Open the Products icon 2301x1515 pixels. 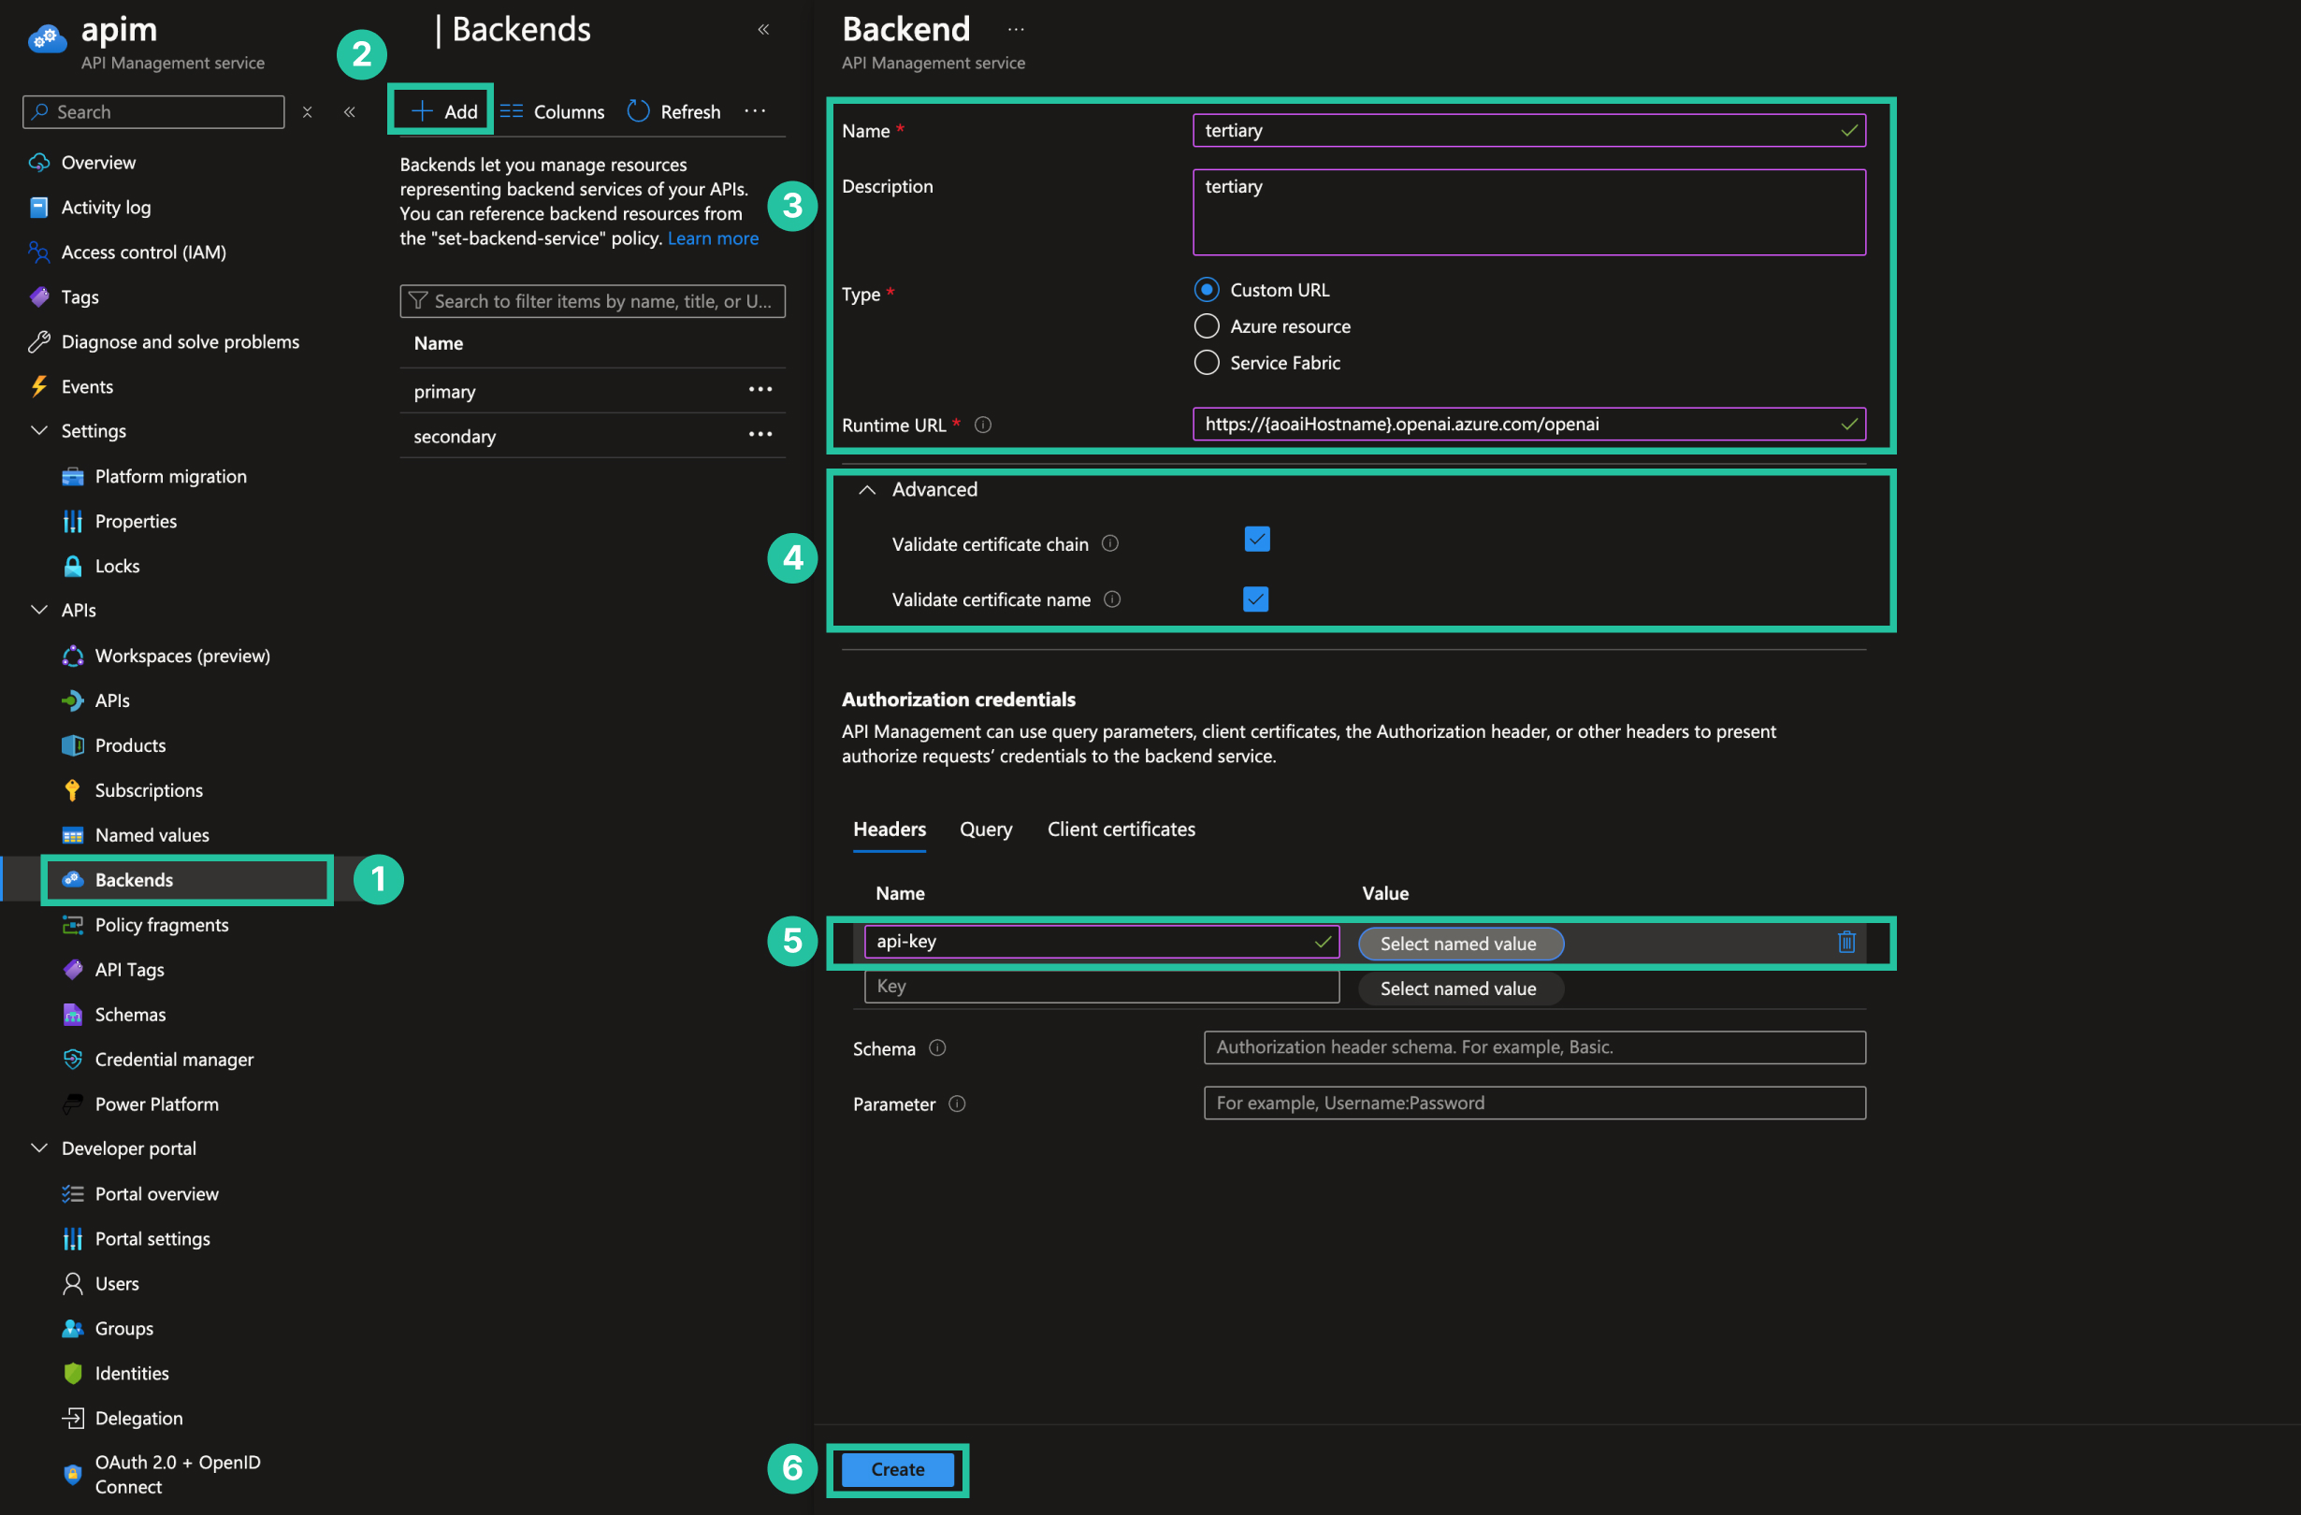(x=73, y=745)
